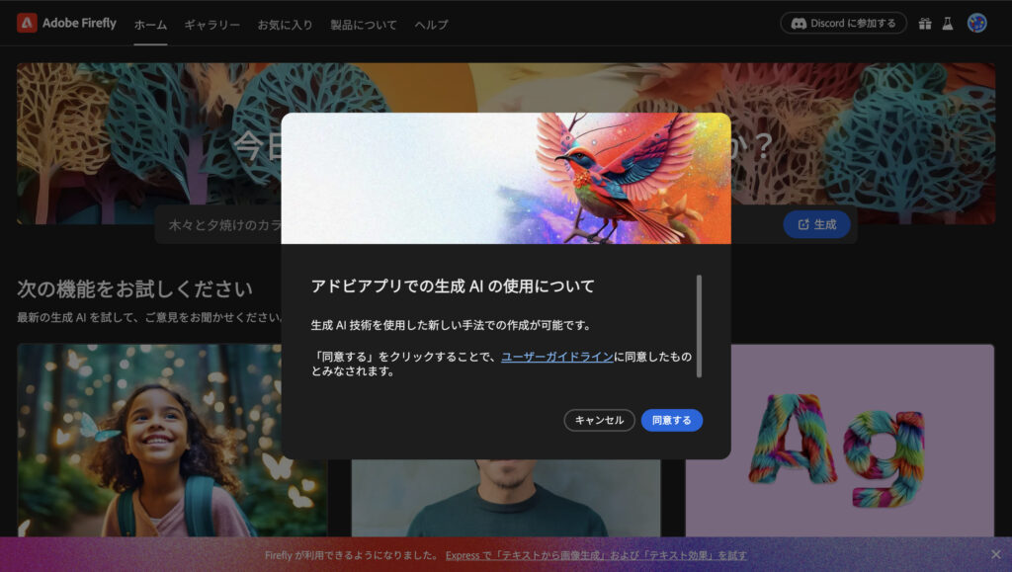The width and height of the screenshot is (1012, 572).
Task: Open the colorful furry Ag text effect card
Action: click(840, 440)
